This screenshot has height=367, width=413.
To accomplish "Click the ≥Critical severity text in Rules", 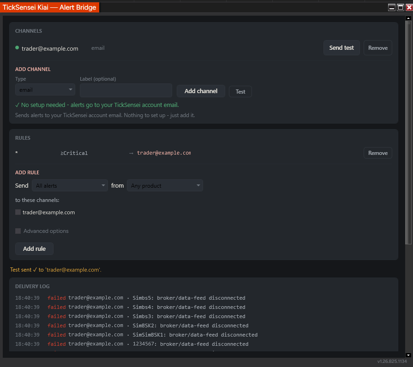I will [74, 153].
